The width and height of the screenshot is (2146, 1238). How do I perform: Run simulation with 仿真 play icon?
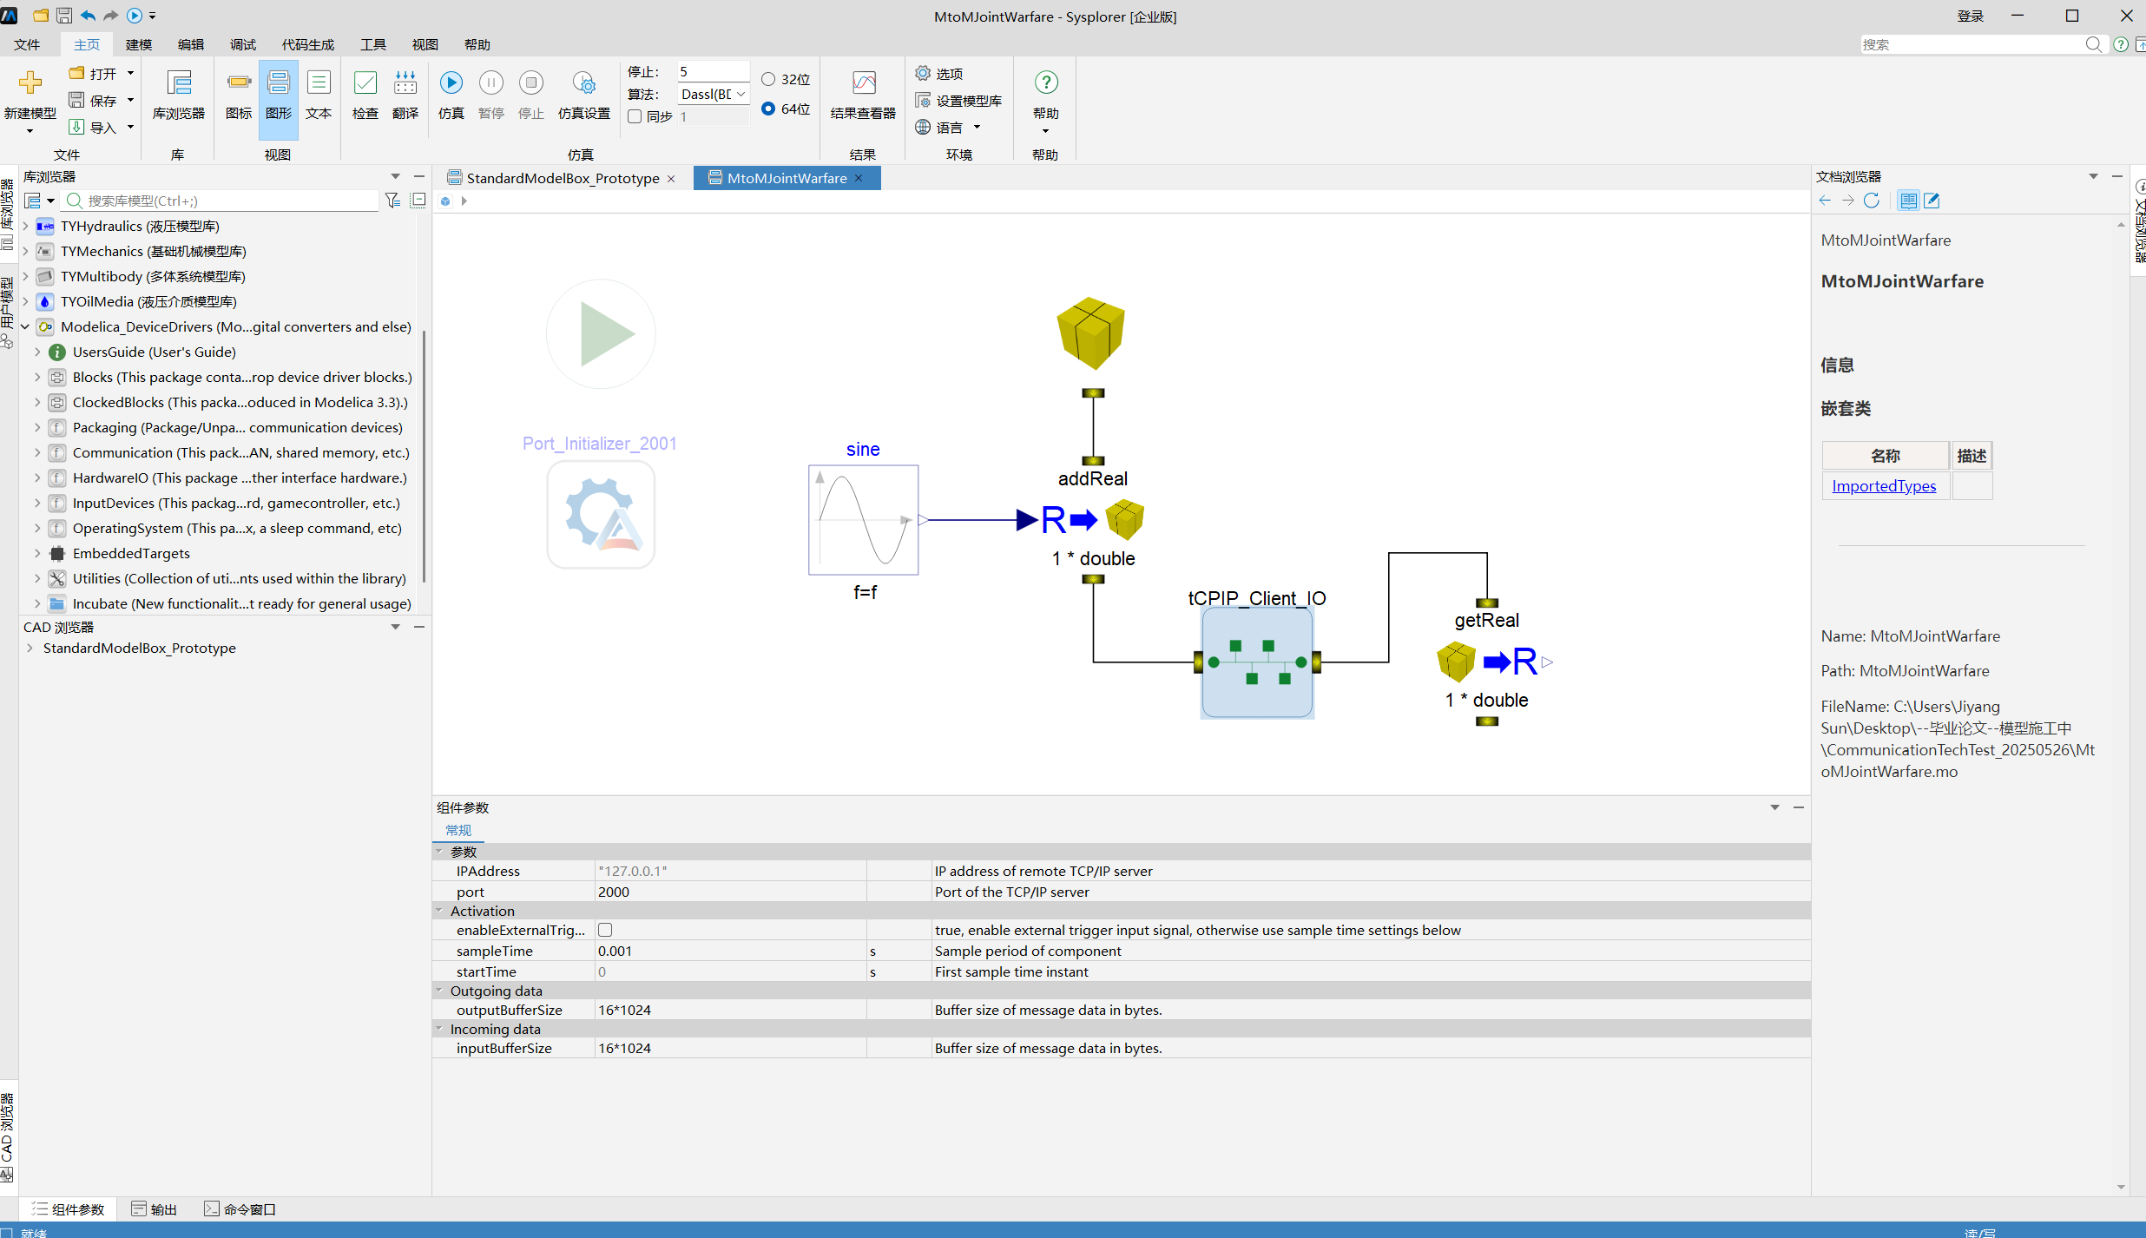pos(451,95)
